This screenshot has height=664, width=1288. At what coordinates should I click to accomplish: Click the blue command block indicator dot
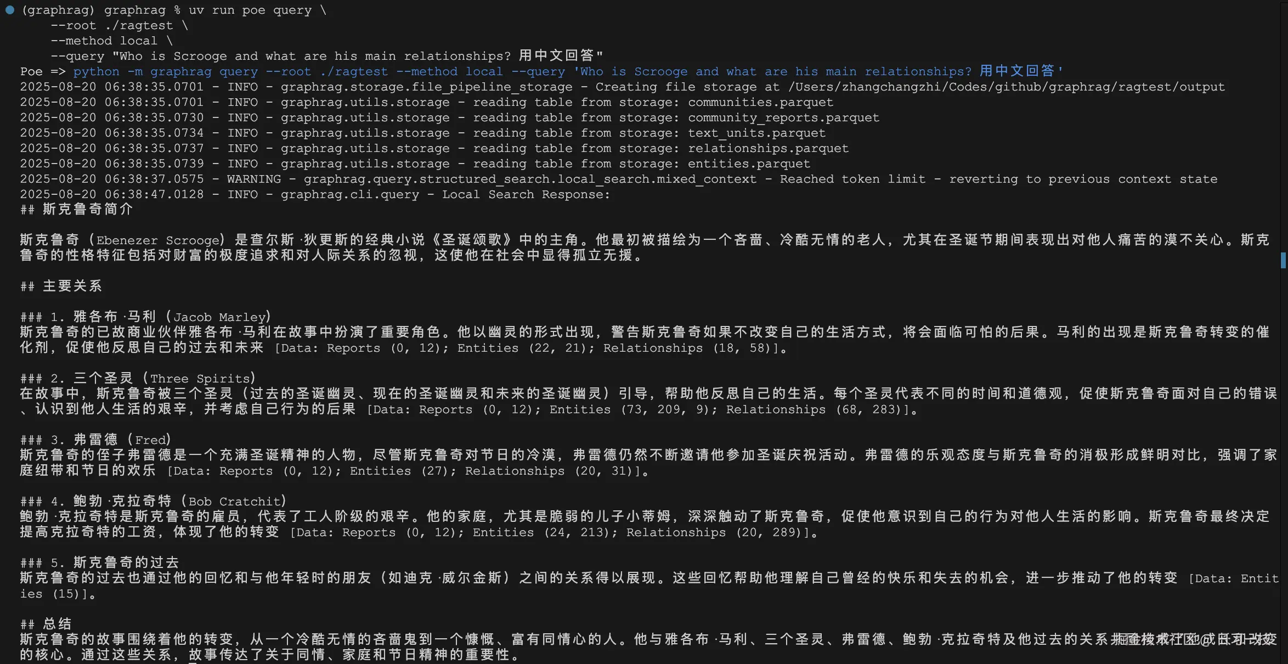tap(9, 9)
